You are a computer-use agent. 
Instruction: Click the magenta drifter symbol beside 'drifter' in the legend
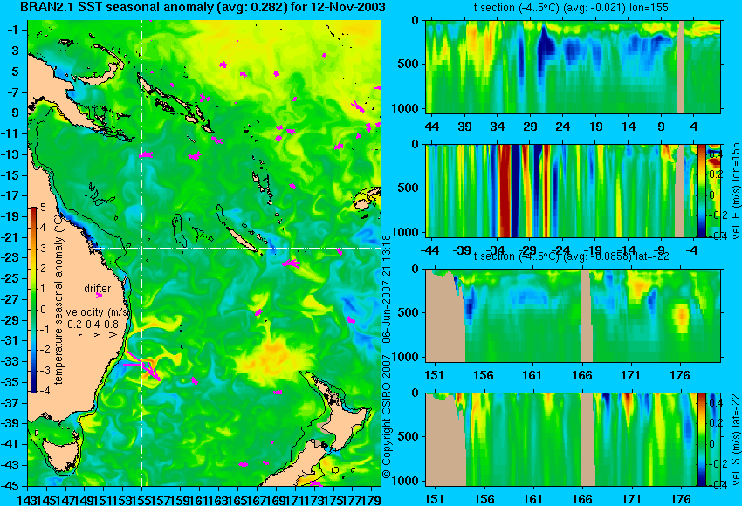pos(99,296)
